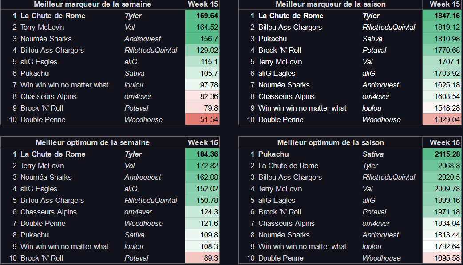The width and height of the screenshot is (463, 265).
Task: Click "Week 15" header above 1847.16
Action: tap(445, 4)
